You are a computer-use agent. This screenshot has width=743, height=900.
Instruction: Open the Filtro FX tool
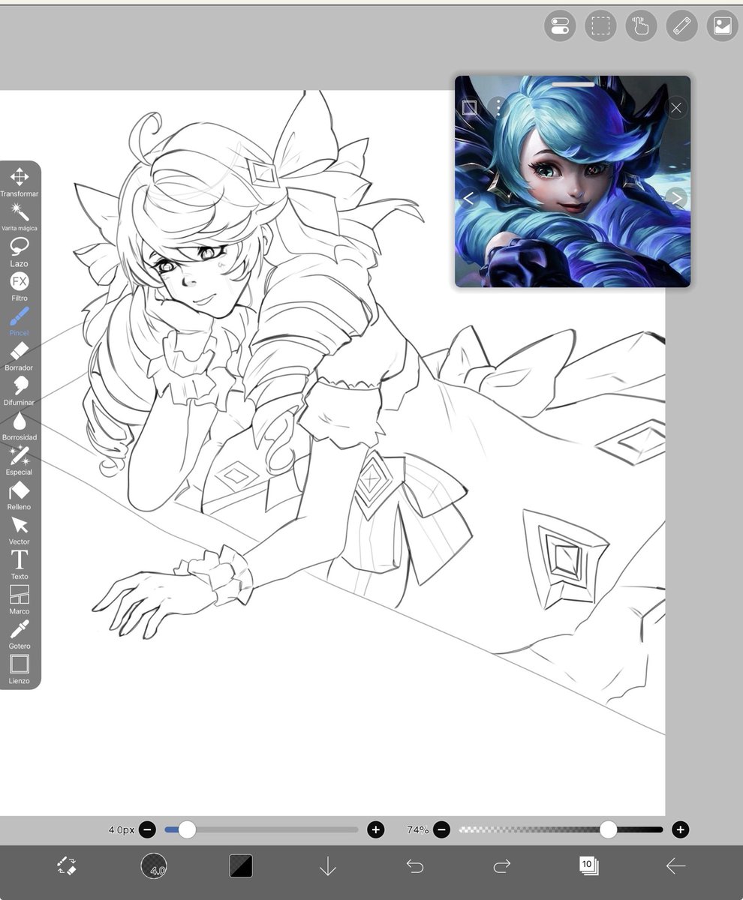tap(20, 286)
